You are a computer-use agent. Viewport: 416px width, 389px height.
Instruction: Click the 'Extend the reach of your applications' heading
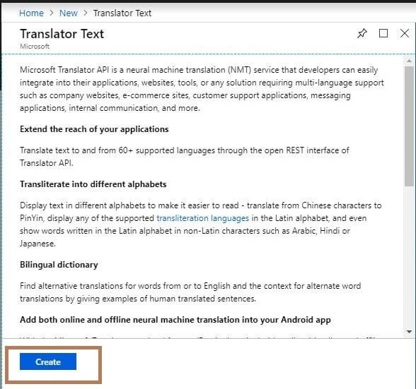click(94, 129)
